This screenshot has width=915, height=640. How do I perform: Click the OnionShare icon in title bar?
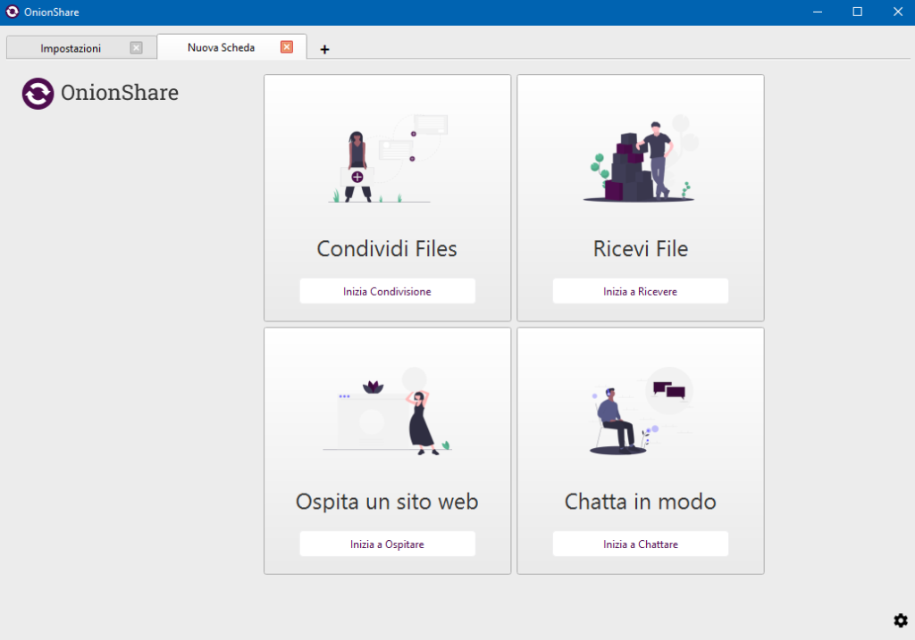click(x=13, y=12)
